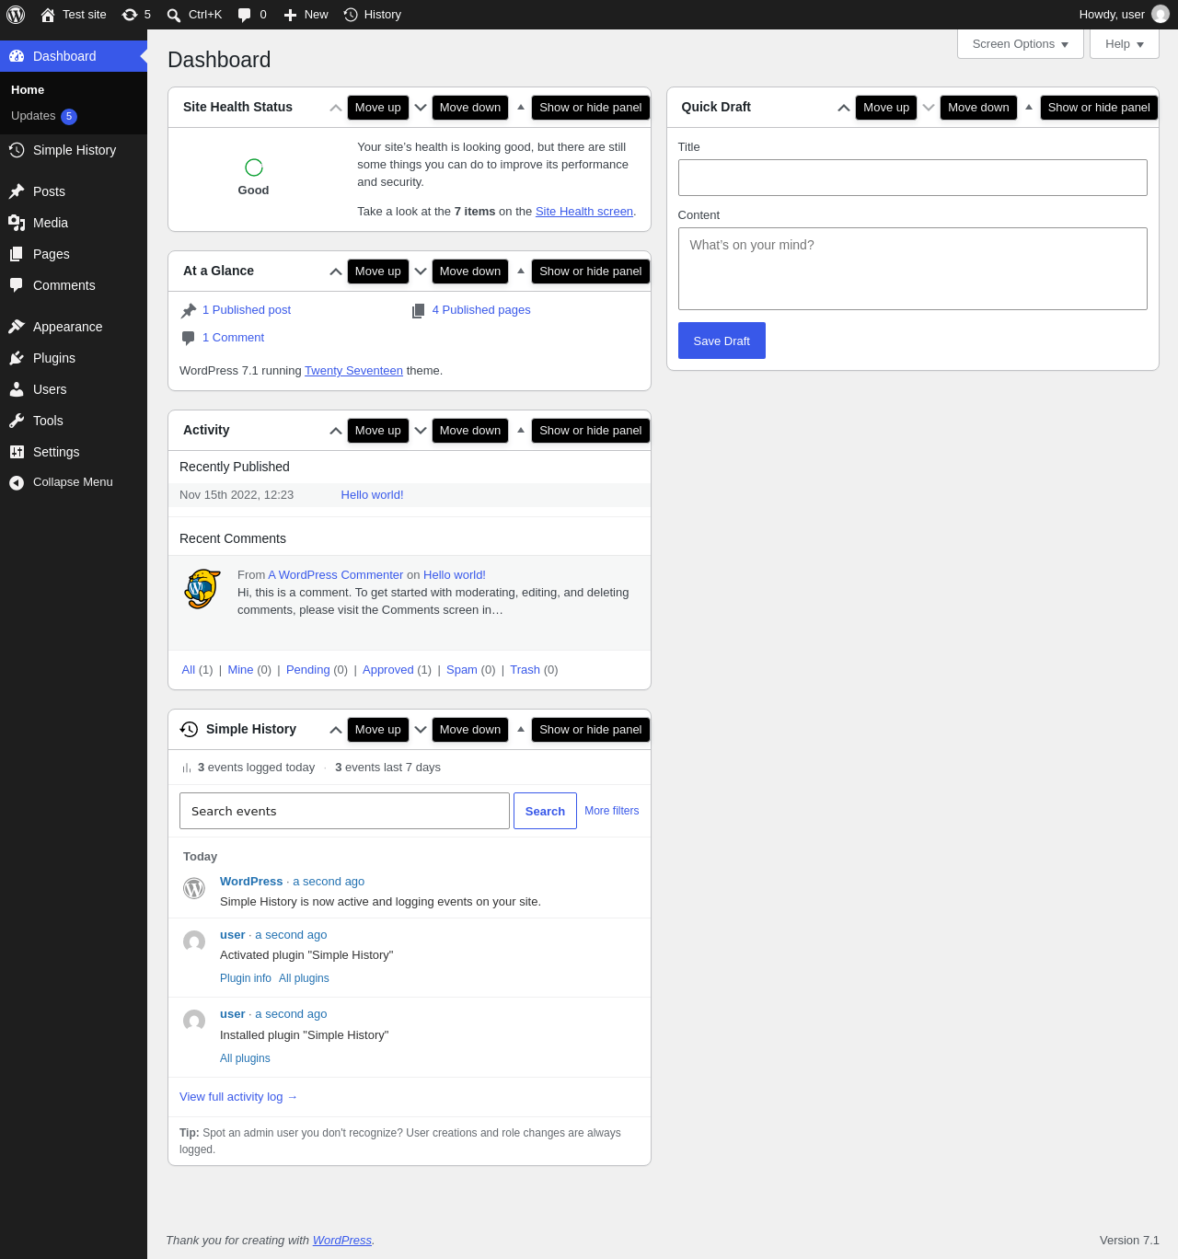
Task: Click the Plugins plug icon in sidebar
Action: click(x=17, y=358)
